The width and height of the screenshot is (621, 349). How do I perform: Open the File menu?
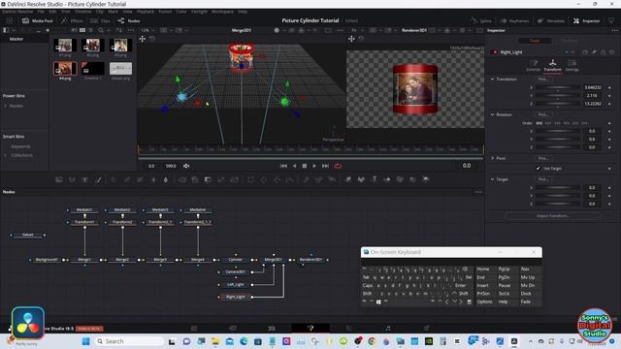pyautogui.click(x=41, y=12)
